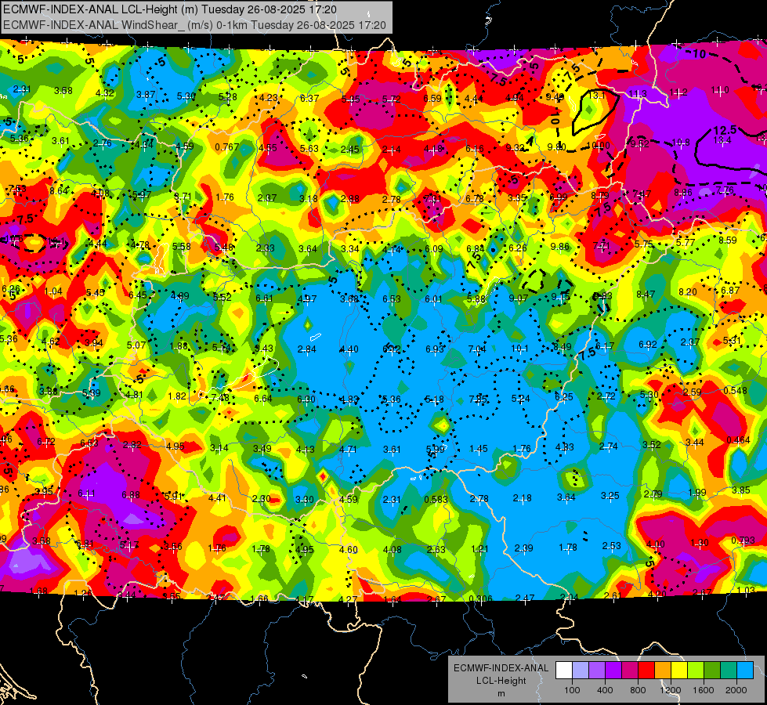Click the 0.767 wind shear value
The height and width of the screenshot is (705, 767).
227,146
